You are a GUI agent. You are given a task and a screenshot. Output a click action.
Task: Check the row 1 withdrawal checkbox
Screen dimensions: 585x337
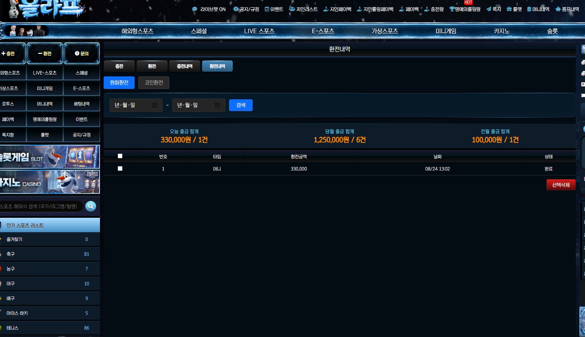[x=120, y=169]
